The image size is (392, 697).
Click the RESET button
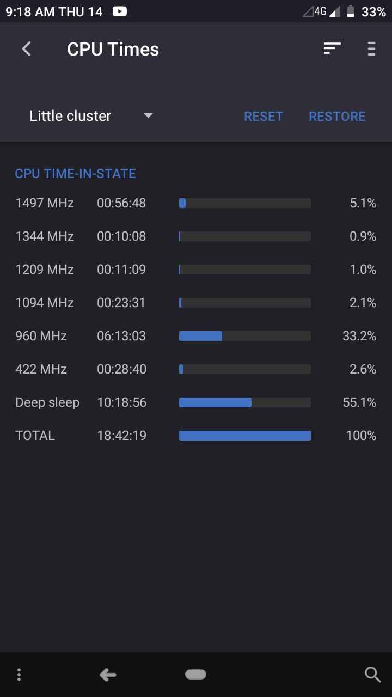pos(264,117)
